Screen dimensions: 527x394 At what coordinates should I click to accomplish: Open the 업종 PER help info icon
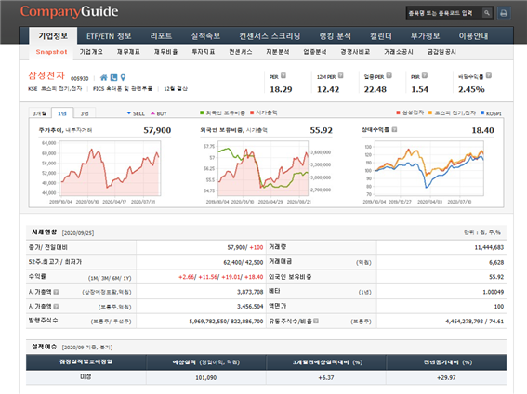pos(389,75)
